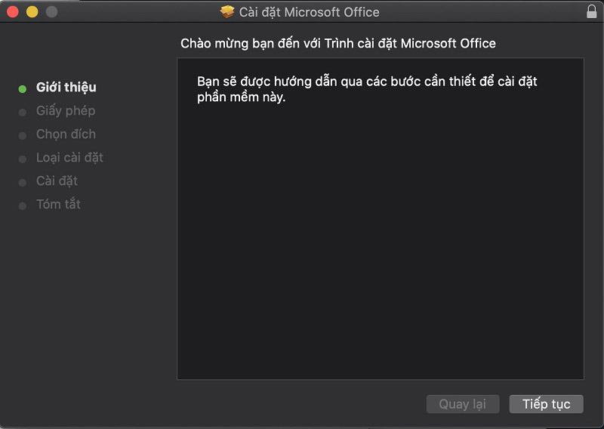604x429 pixels.
Task: Click the lock icon in the title bar
Action: coord(591,12)
